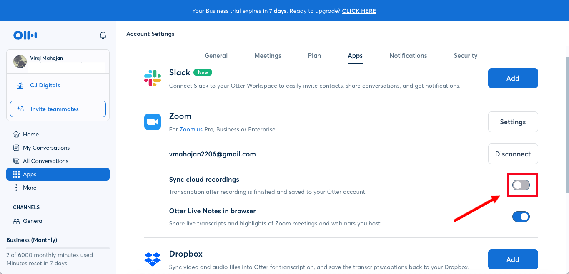
Task: Click '2 of 6000 monthly minutes used'
Action: point(50,255)
